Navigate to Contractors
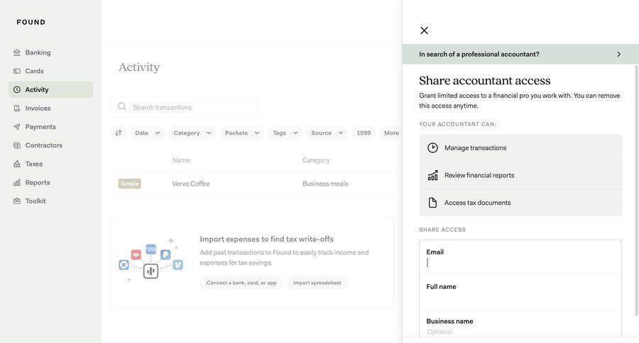 [x=50, y=145]
